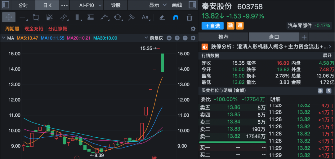Select the golden ratio lines tool
This screenshot has height=159, width=335.
pyautogui.click(x=91, y=17)
